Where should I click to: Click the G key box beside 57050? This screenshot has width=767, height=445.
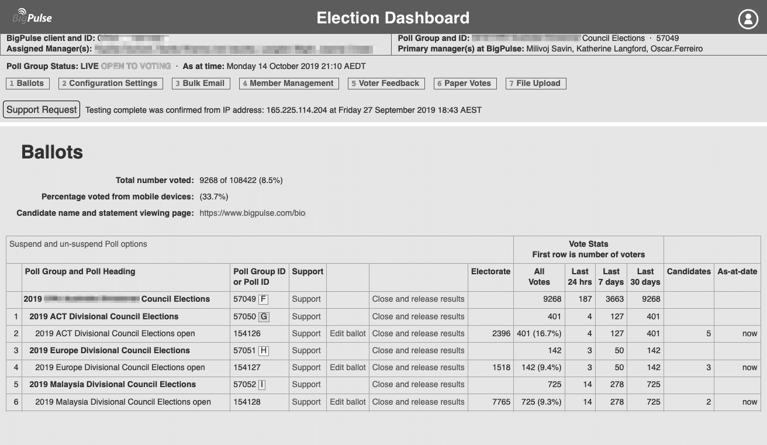tap(264, 317)
